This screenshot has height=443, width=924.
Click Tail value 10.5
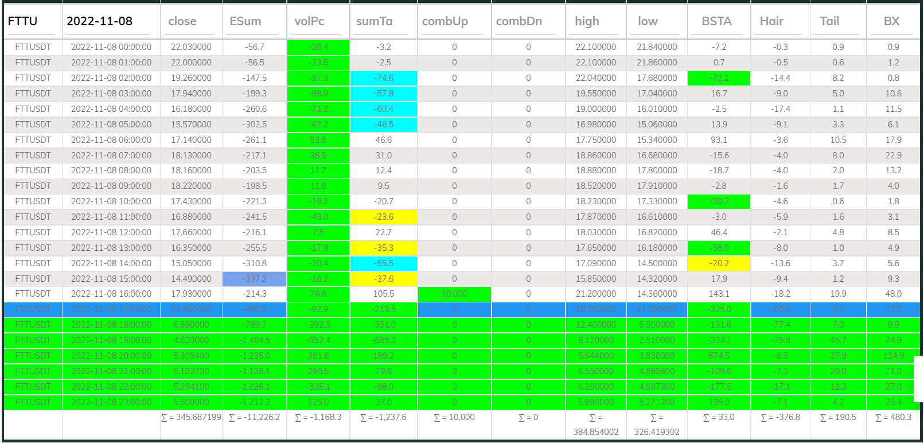(x=838, y=140)
